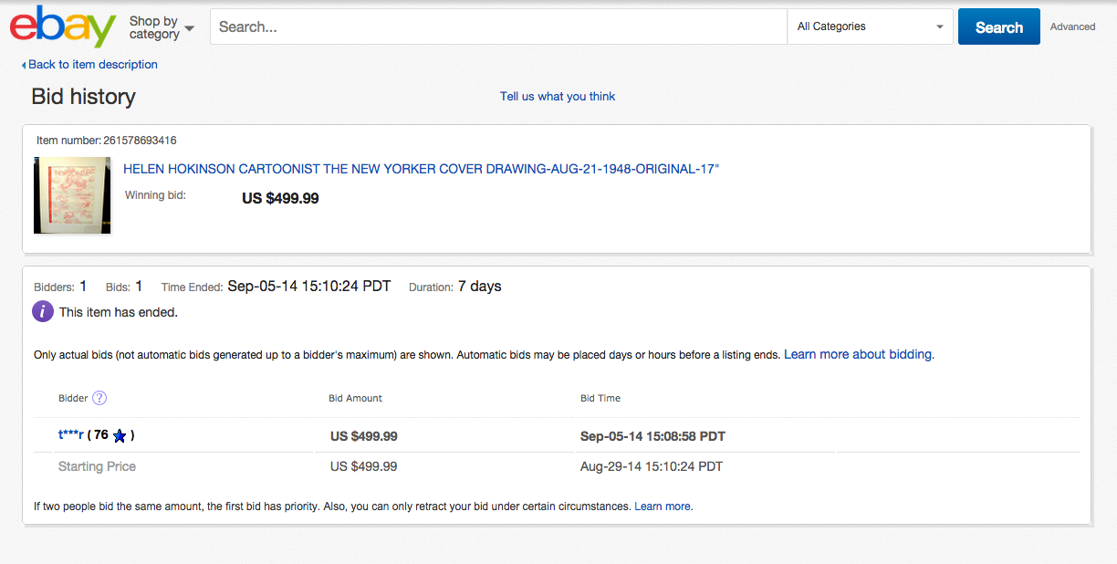Click the bid time Sep-05-14 15:08:58 PDT
The width and height of the screenshot is (1117, 564).
point(652,436)
